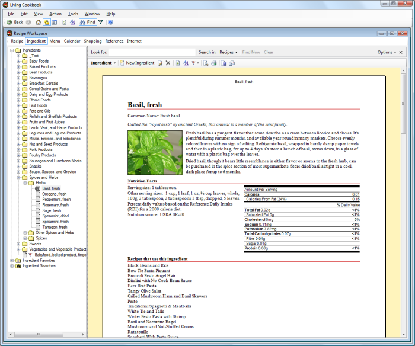Click main toolbar font size icon
The height and width of the screenshot is (346, 415).
[x=72, y=23]
